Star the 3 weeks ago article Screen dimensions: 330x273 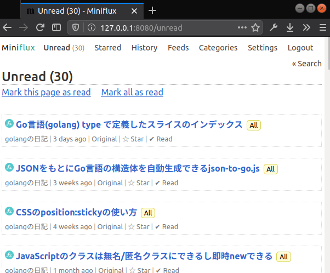click(139, 183)
